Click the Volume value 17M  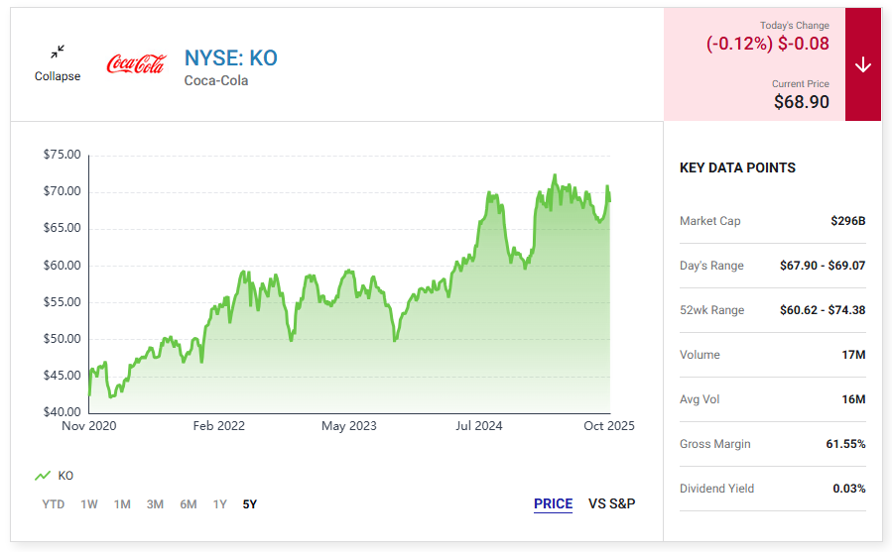click(x=854, y=355)
